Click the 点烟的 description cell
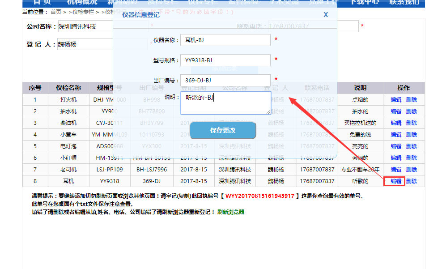 360,99
